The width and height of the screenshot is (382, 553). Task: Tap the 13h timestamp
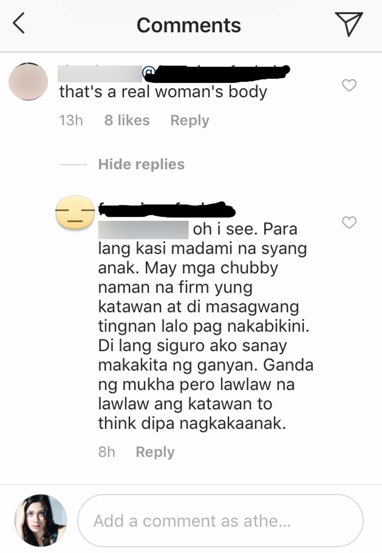71,120
